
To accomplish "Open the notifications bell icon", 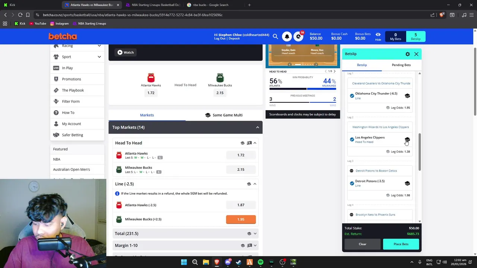I will click(x=287, y=36).
